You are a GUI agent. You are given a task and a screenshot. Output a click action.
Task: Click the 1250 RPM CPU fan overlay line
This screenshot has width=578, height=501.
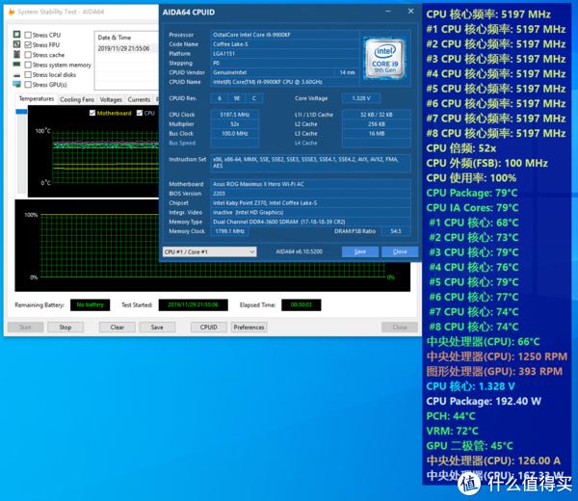[x=497, y=356]
